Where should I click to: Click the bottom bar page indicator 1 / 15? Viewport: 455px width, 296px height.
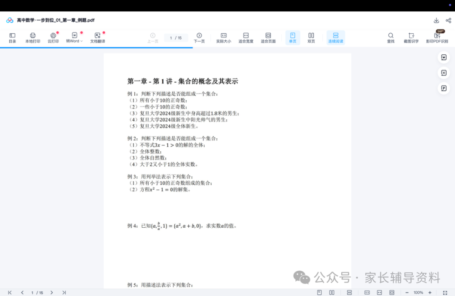click(37, 293)
